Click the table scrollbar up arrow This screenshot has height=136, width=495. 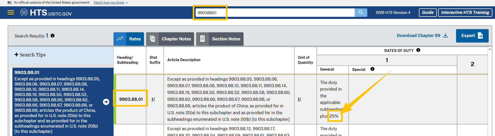click(490, 49)
